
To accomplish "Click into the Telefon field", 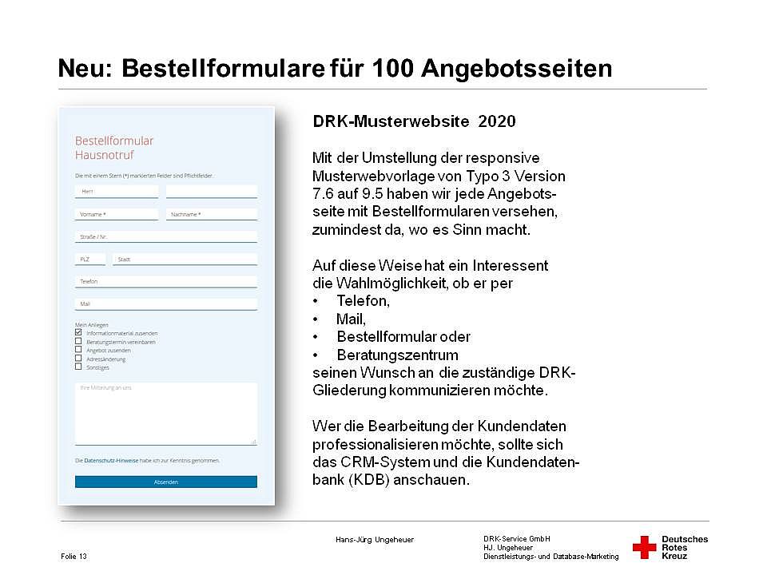I will click(166, 282).
